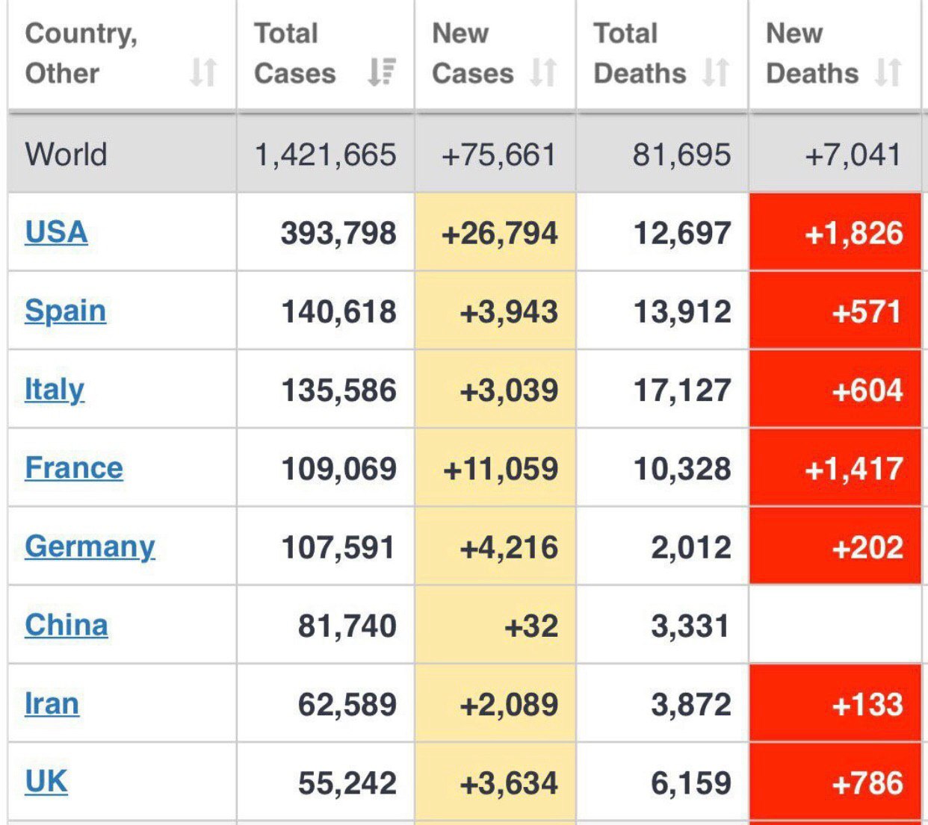Click sort arrows beside Total Deaths
The image size is (928, 825).
coord(715,72)
